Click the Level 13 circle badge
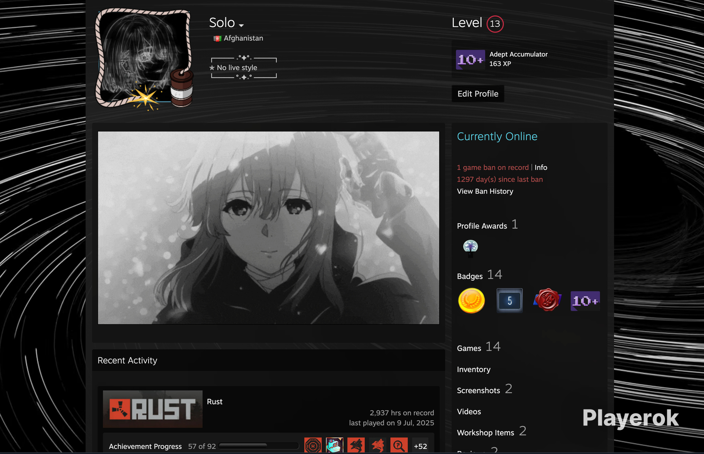Image resolution: width=704 pixels, height=454 pixels. pos(495,24)
